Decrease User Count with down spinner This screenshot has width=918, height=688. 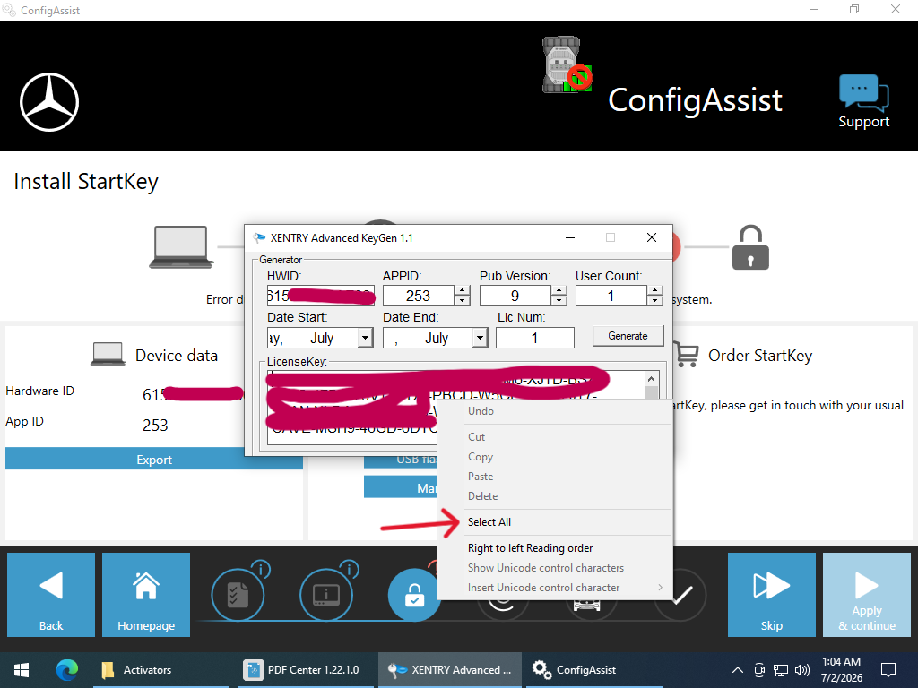tap(655, 301)
